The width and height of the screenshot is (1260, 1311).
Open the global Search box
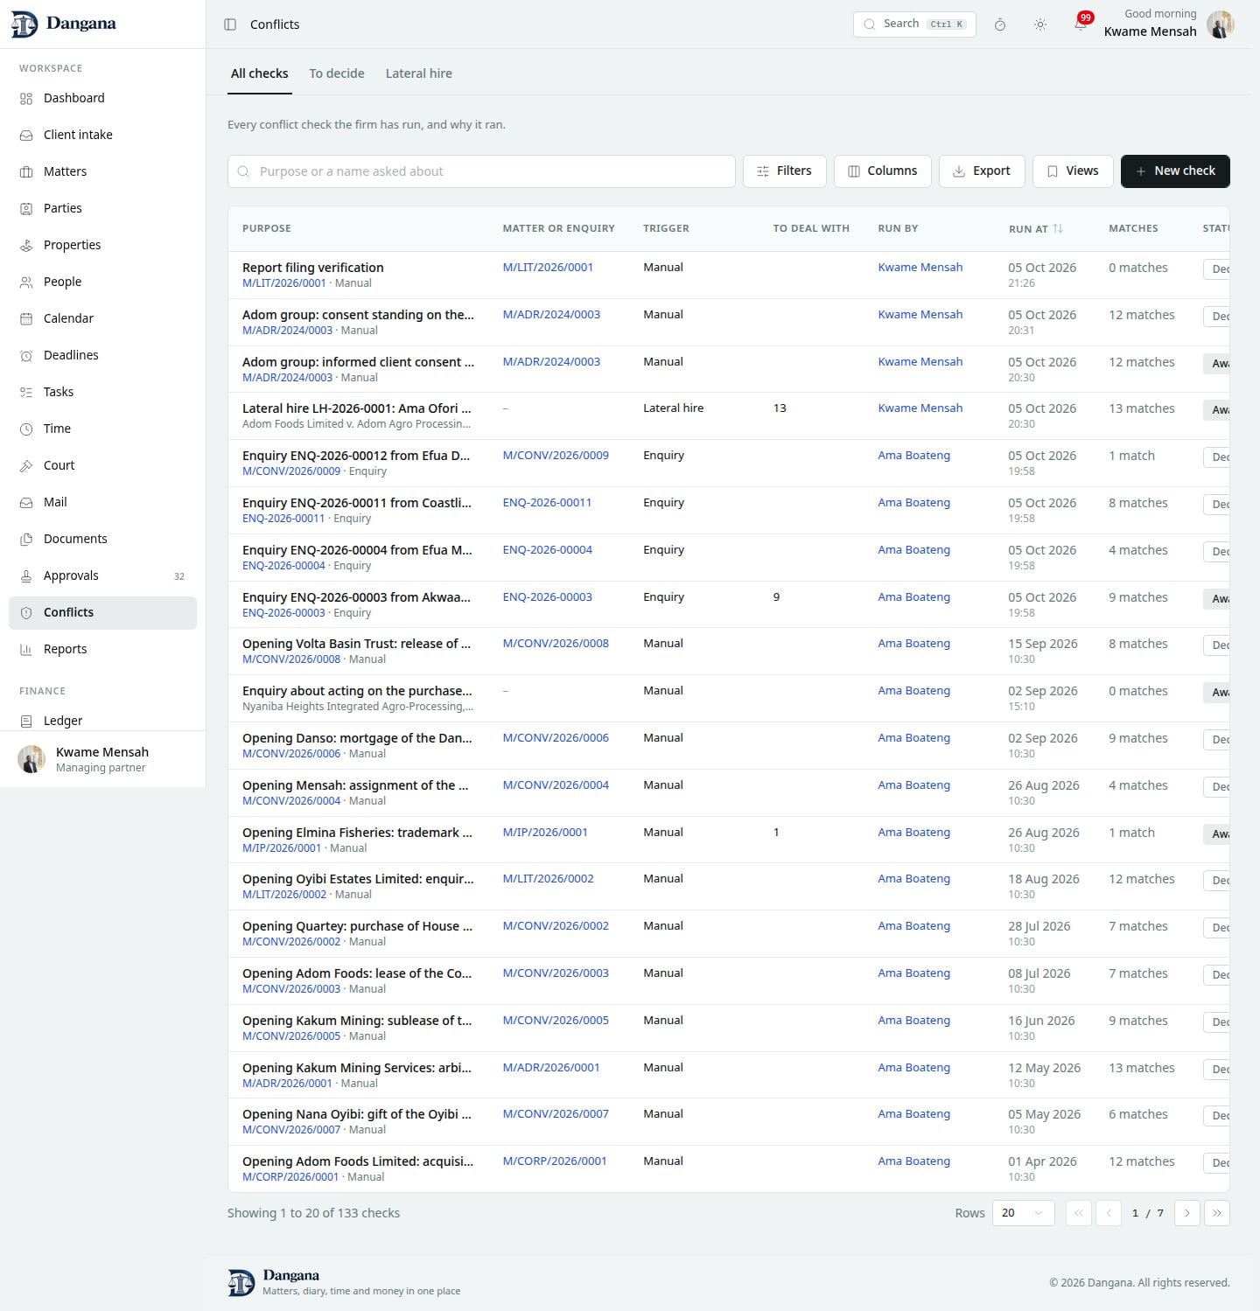[914, 24]
